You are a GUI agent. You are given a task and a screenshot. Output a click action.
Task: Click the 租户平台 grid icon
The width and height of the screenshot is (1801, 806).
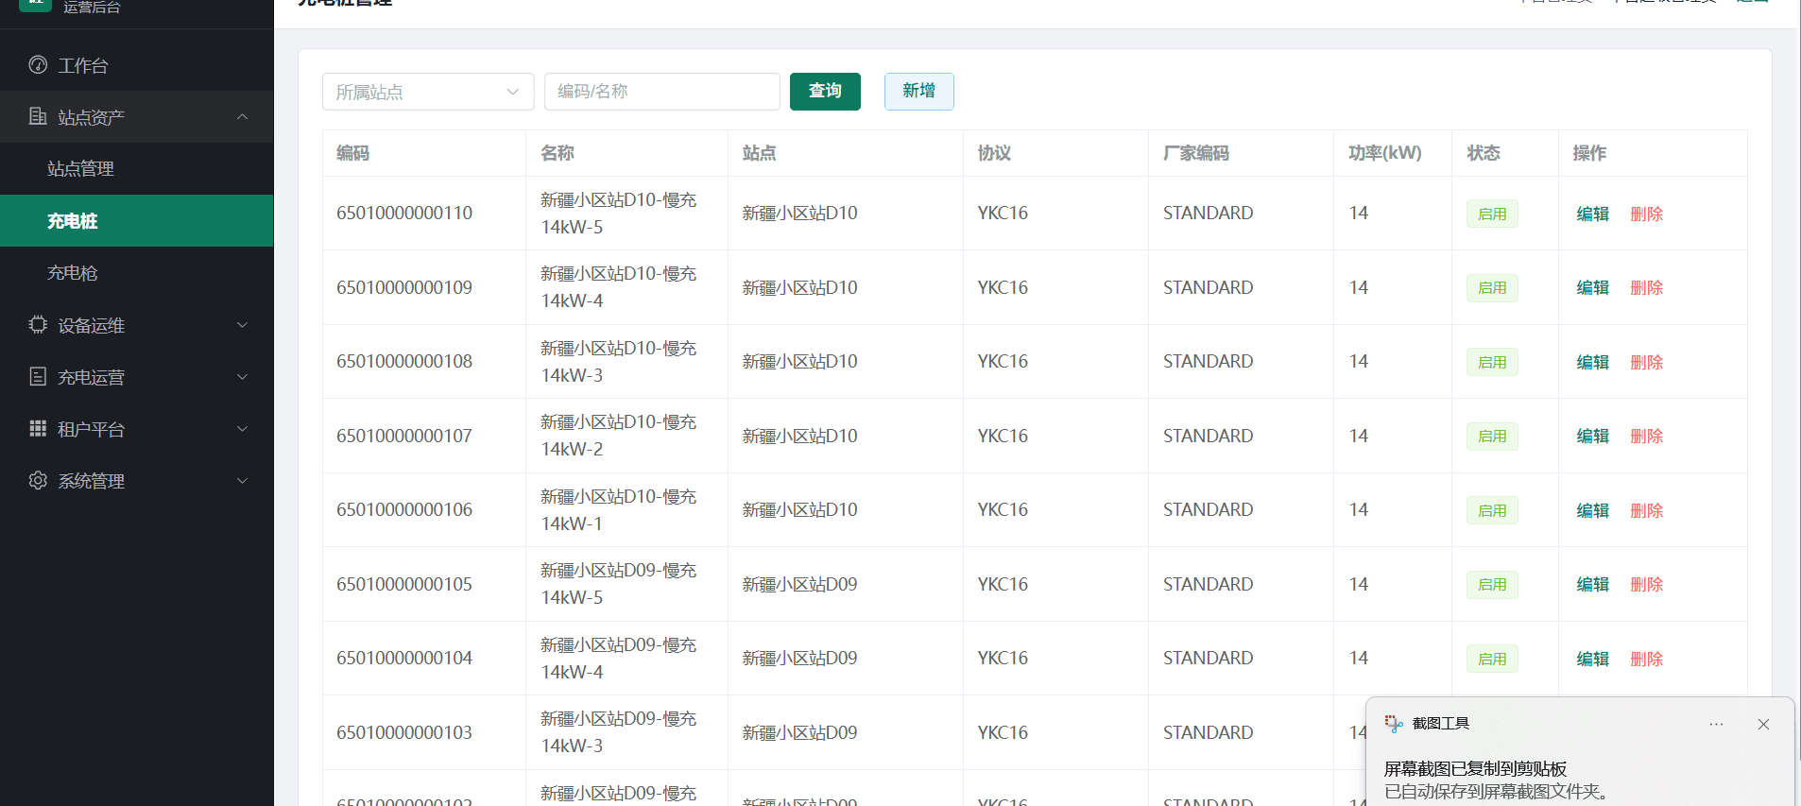click(38, 429)
